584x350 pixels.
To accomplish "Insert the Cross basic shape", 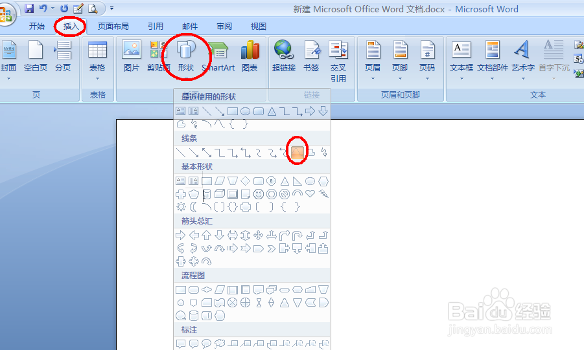I will coord(181,194).
